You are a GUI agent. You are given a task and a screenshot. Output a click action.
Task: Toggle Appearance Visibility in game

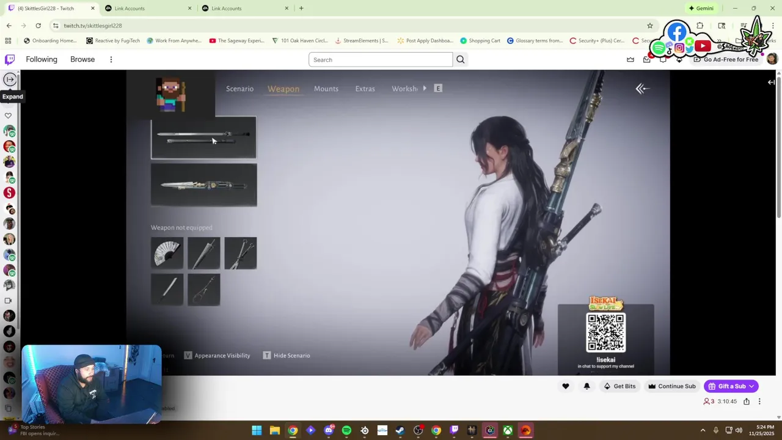click(x=217, y=356)
